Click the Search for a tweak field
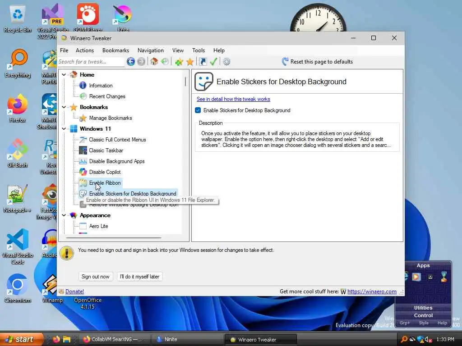Viewport: 462px width, 346px height. 91,62
